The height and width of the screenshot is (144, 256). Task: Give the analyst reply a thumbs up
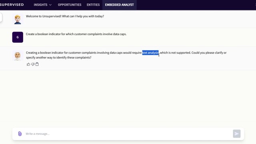click(x=28, y=64)
